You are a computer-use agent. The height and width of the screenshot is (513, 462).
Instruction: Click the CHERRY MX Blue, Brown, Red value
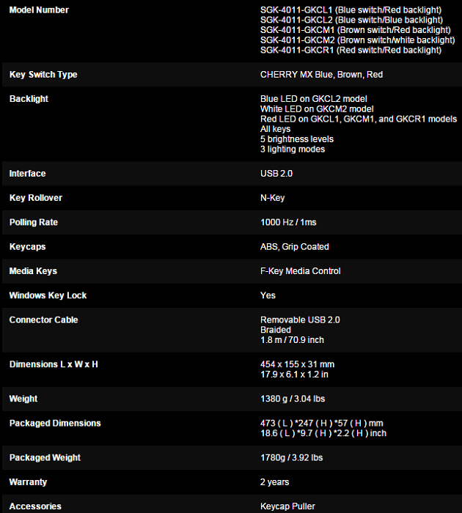pos(321,75)
